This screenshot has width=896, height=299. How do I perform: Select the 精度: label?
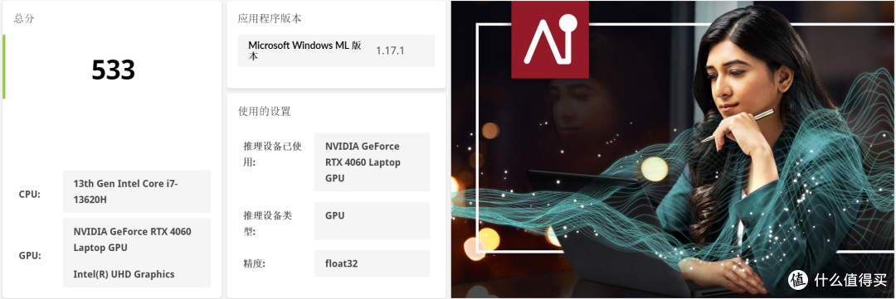pyautogui.click(x=255, y=264)
